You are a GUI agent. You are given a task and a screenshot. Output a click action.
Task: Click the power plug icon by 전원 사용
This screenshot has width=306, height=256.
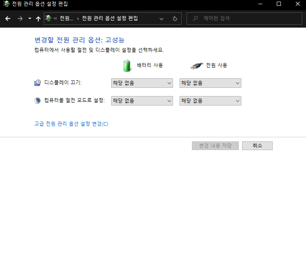tap(196, 66)
